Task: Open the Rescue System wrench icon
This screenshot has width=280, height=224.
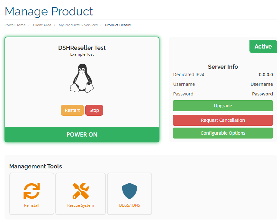Action: tap(80, 191)
